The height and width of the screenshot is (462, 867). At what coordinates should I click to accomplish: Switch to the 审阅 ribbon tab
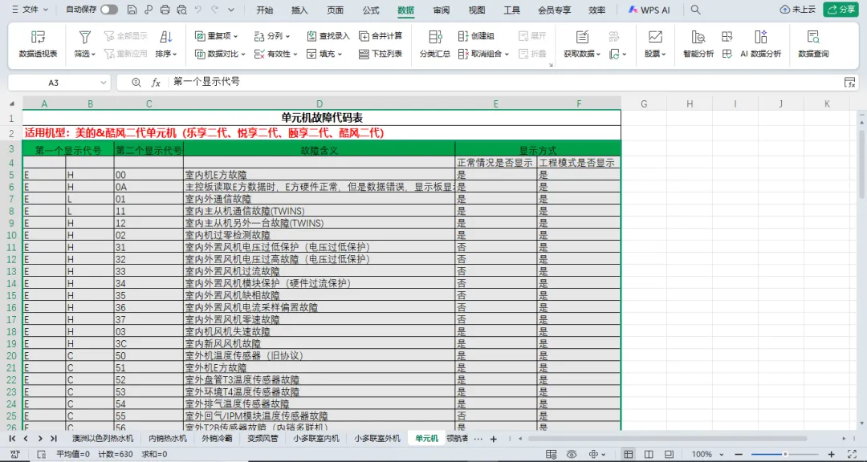442,10
